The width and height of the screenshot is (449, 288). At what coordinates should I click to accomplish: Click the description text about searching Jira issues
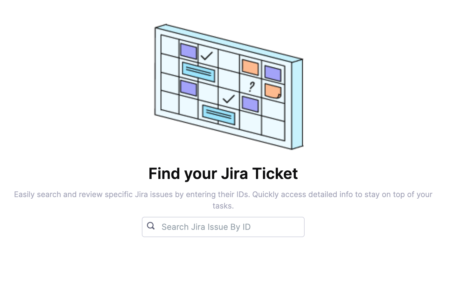[x=223, y=200]
